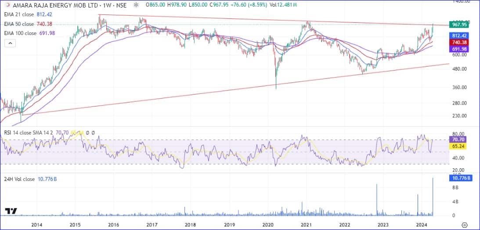The width and height of the screenshot is (480, 230).
Task: Collapse the indicator legend with the chevron button
Action: pyautogui.click(x=10, y=43)
